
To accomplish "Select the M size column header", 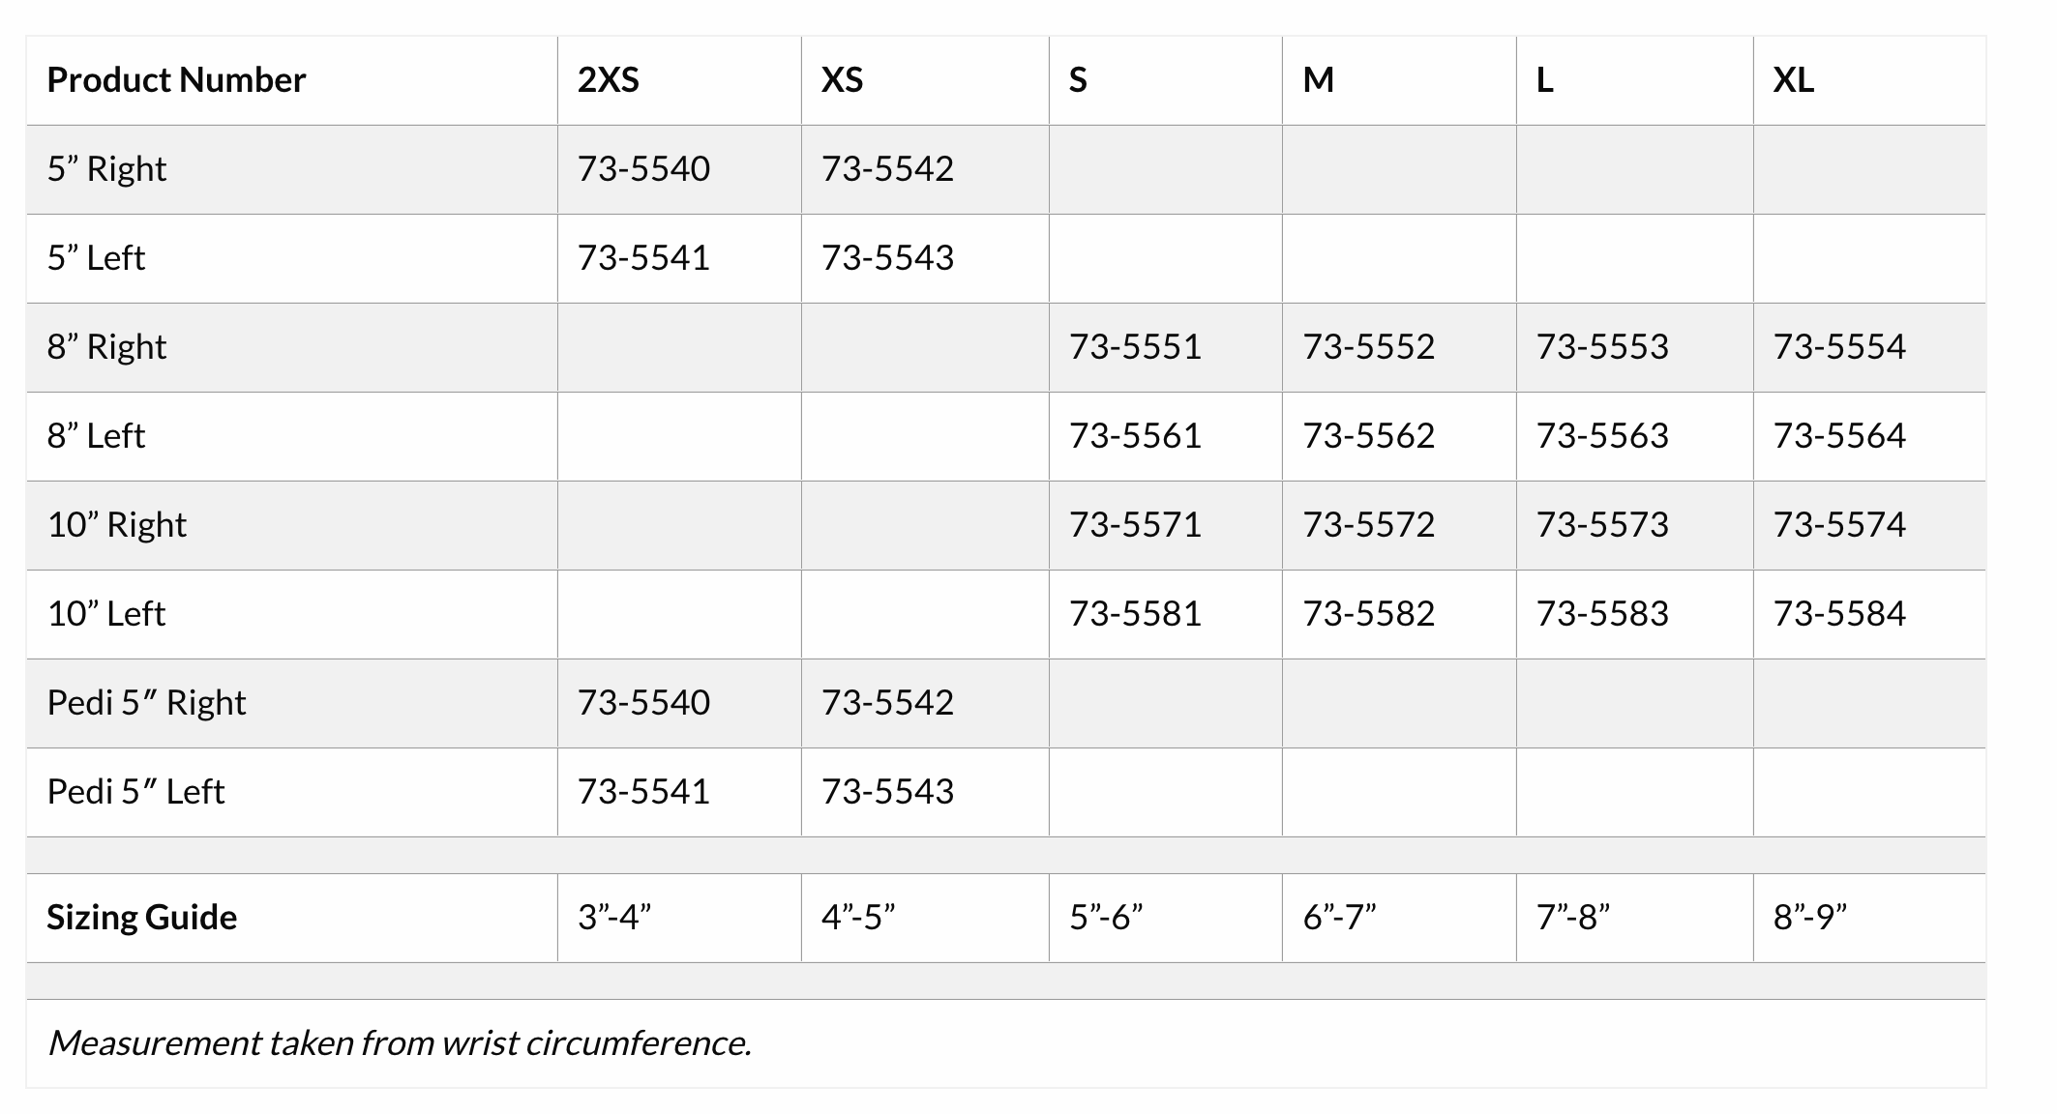I will coord(1318,80).
